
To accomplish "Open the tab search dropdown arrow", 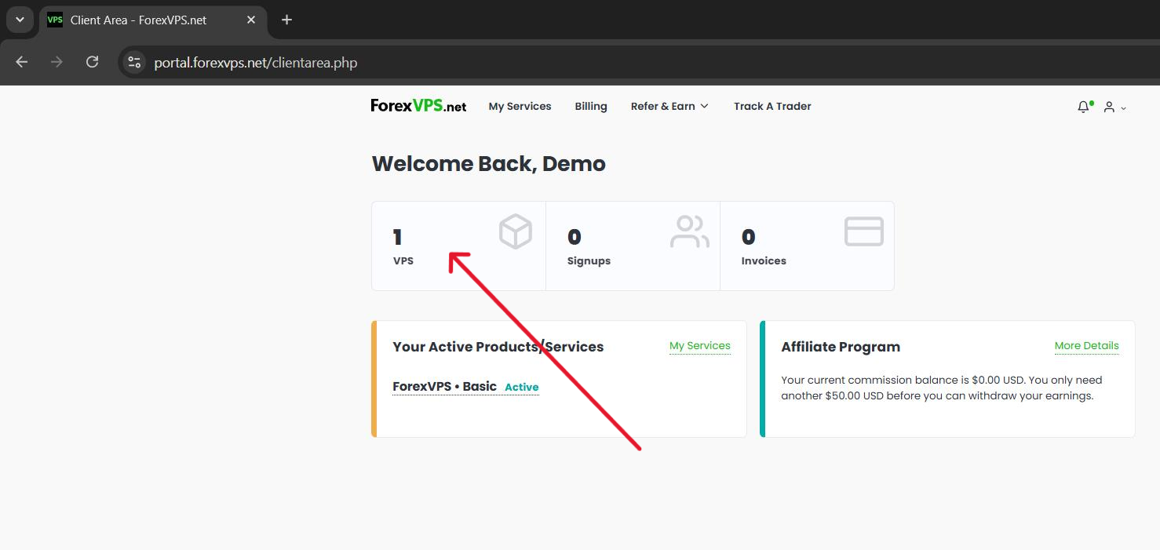I will pyautogui.click(x=20, y=20).
